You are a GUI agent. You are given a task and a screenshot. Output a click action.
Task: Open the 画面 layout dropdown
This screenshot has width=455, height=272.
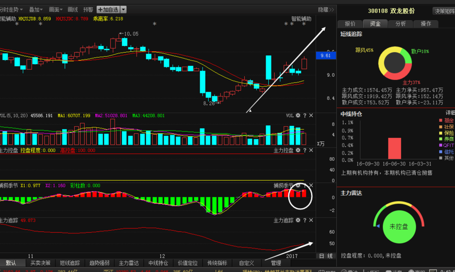pyautogui.click(x=56, y=9)
